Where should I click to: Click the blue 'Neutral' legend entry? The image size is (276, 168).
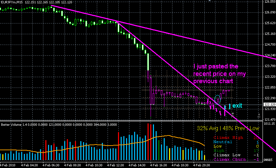[x=223, y=142]
